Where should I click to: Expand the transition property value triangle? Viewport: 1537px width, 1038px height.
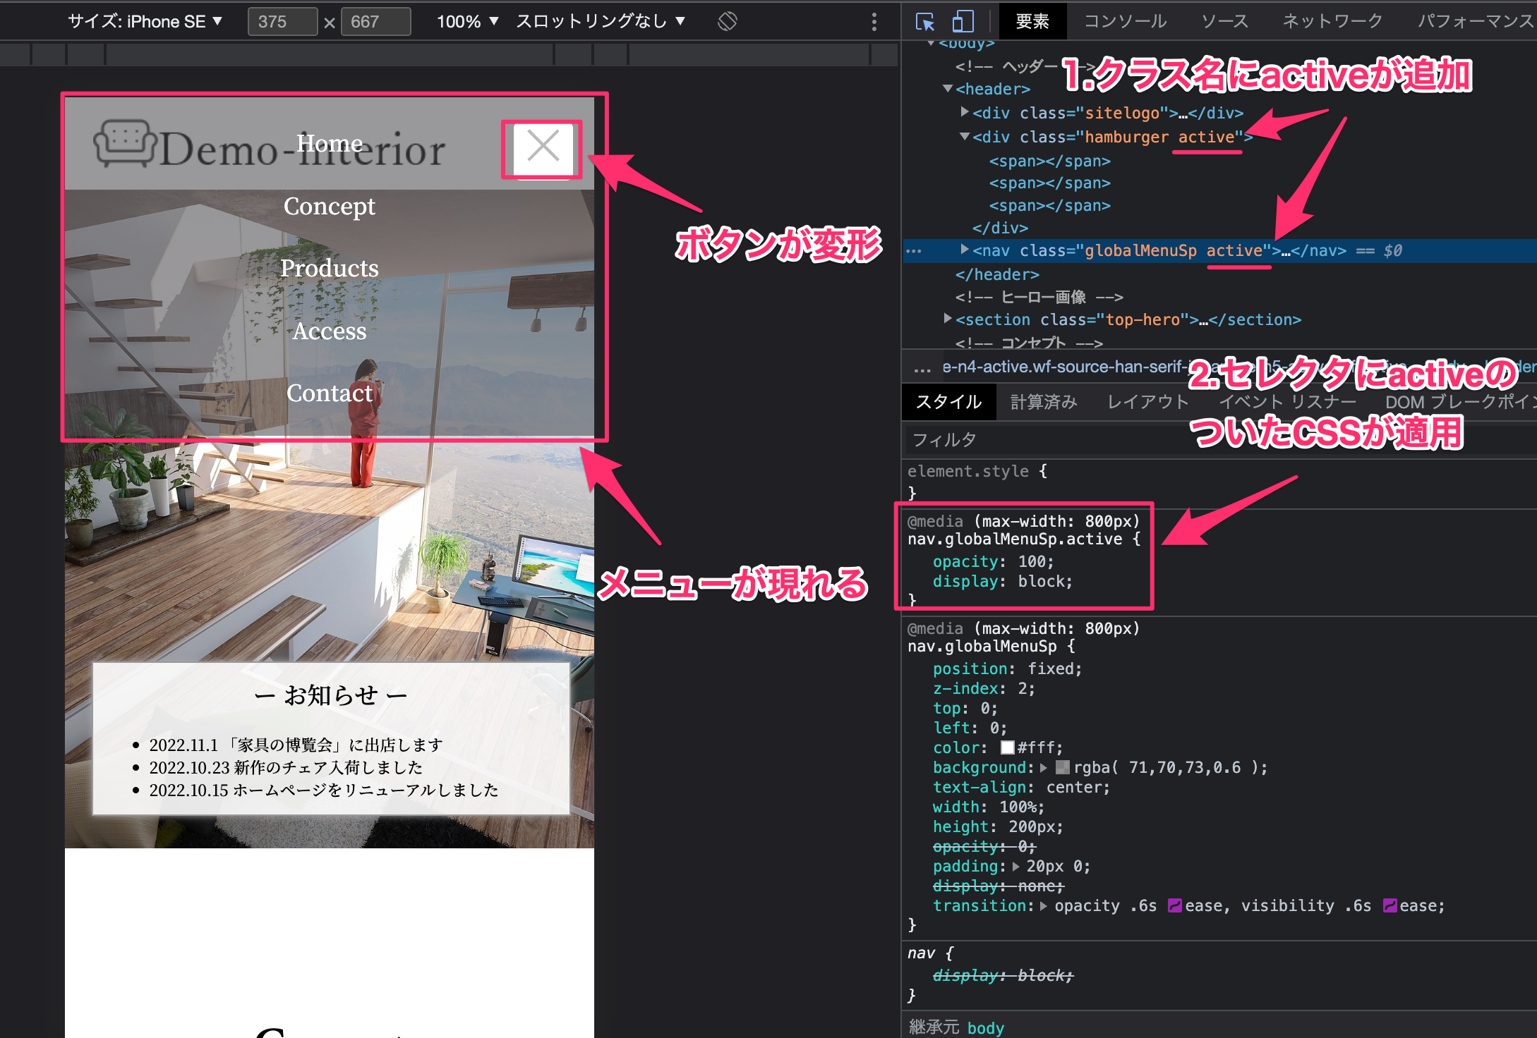click(x=1044, y=906)
